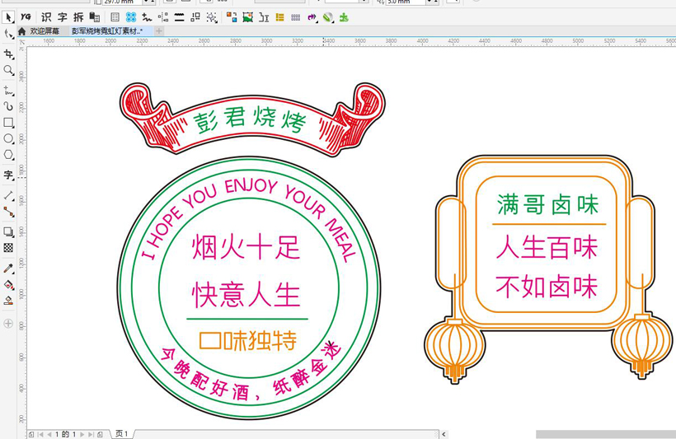
Task: Go to the last page arrow
Action: [91, 434]
